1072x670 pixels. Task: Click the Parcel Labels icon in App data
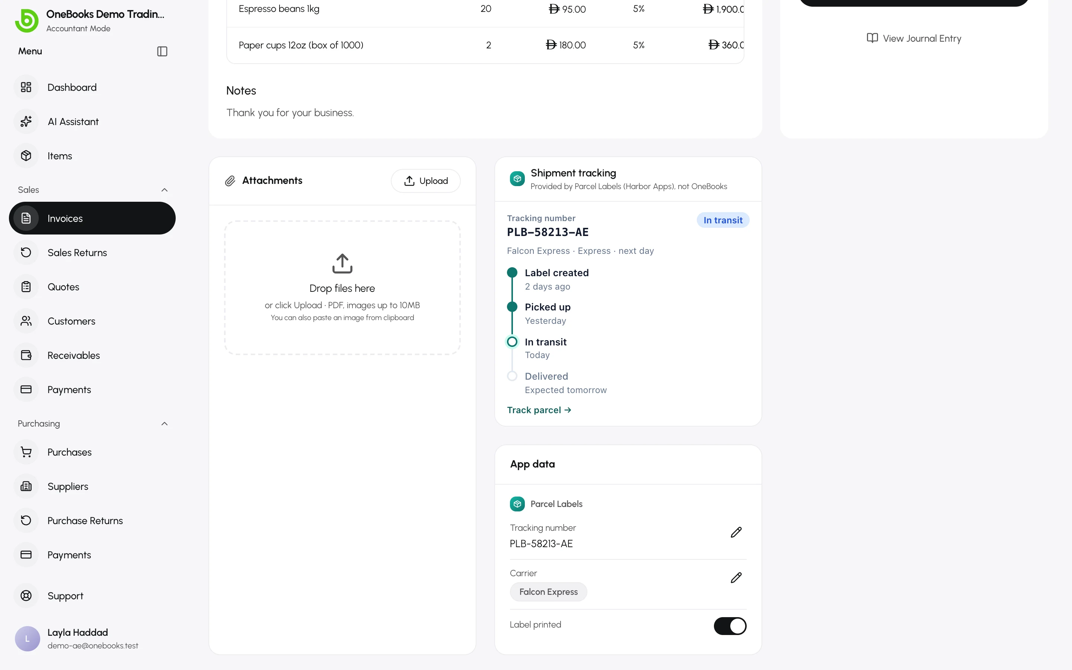[x=517, y=504]
